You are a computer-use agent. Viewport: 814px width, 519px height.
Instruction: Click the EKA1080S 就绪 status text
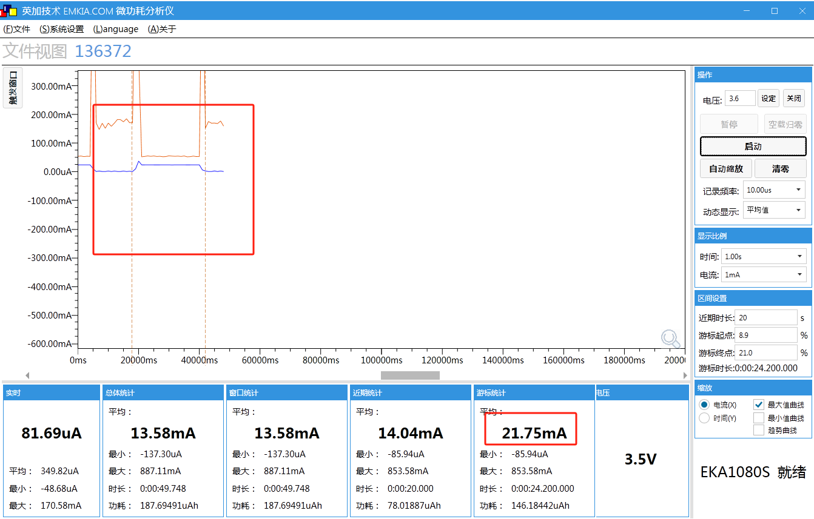753,472
